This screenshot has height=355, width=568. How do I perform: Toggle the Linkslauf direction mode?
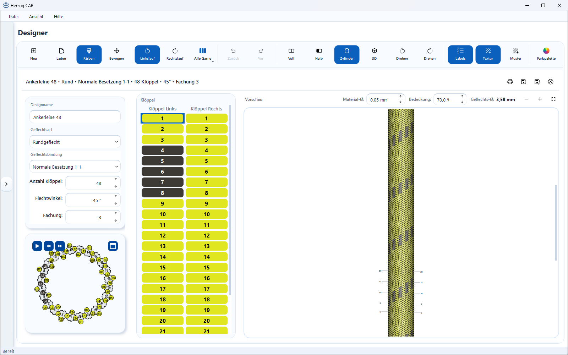[147, 54]
